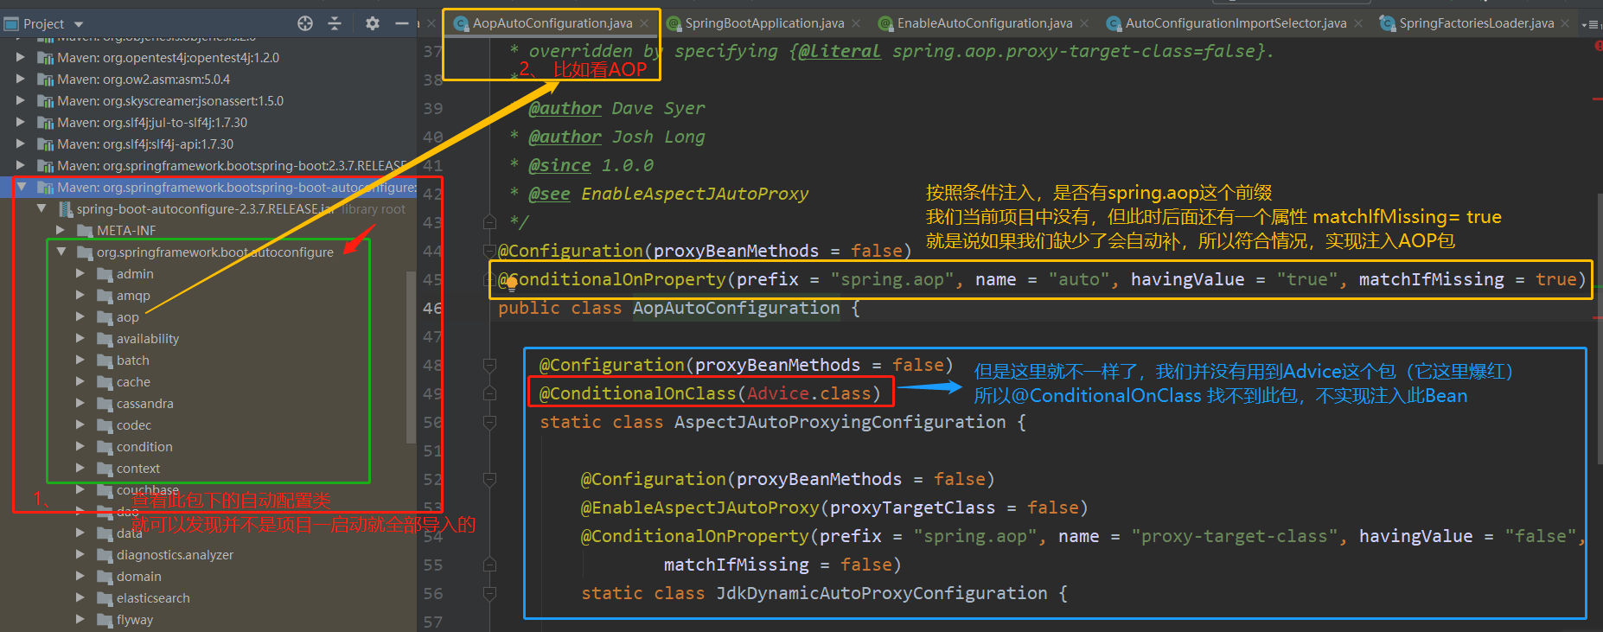This screenshot has width=1603, height=632.
Task: Click the locate current file target icon
Action: pyautogui.click(x=305, y=23)
